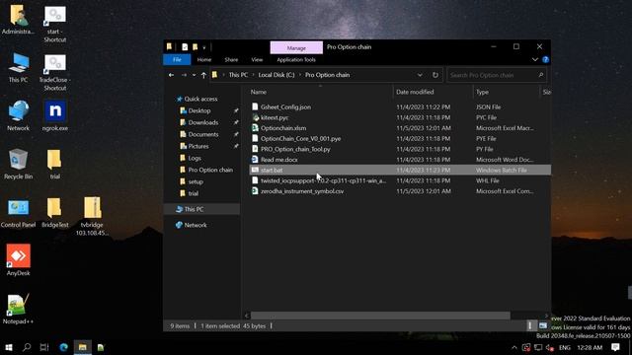Open Desktop in Quick access
The image size is (632, 355).
point(199,110)
